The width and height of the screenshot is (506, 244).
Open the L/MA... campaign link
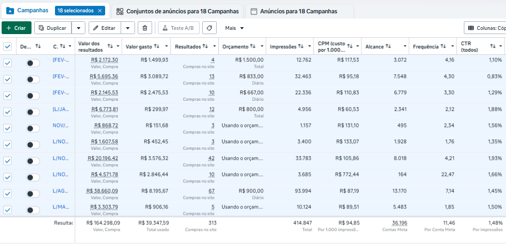(x=61, y=207)
